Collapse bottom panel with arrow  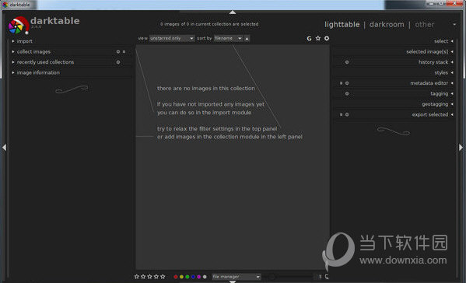(233, 281)
